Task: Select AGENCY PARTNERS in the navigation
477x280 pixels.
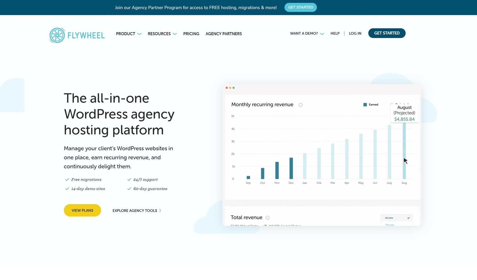Action: (x=223, y=34)
